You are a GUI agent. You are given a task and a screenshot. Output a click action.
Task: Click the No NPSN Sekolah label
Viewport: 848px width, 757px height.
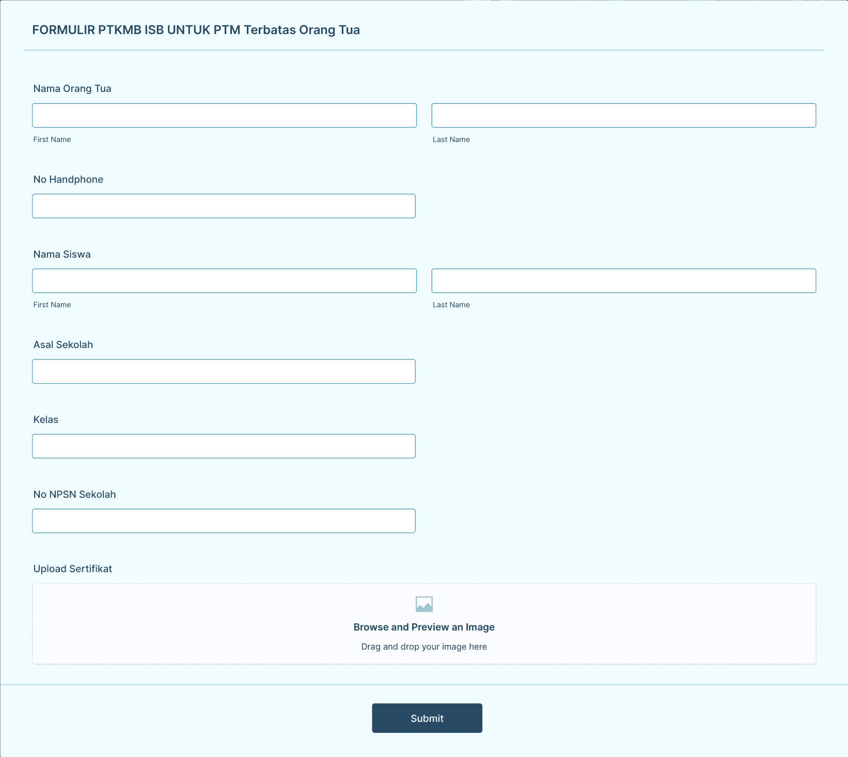tap(74, 494)
